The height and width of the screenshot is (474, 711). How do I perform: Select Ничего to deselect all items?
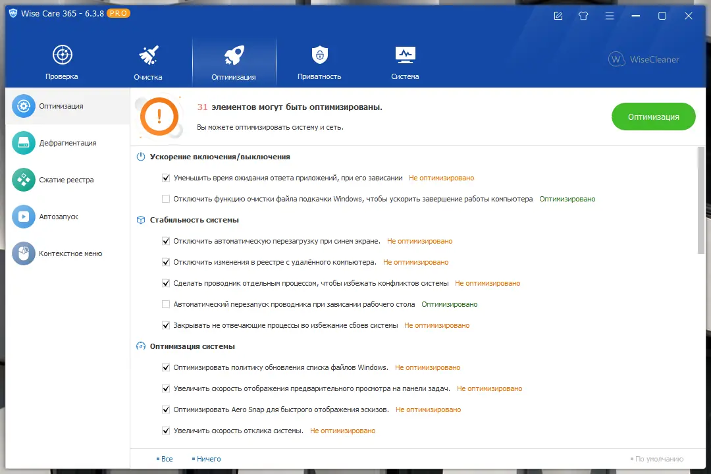209,458
